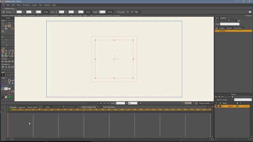Viewport: 253px width, 142px height.
Task: Click the Flip Horizontal icon in options bar
Action: pos(128,12)
